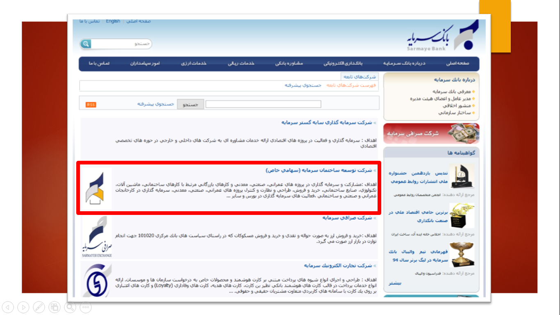Open the orange RSS feed icon
This screenshot has height=315, width=560.
pyautogui.click(x=91, y=105)
